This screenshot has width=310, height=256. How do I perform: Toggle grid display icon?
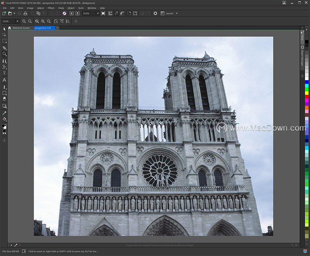click(116, 13)
